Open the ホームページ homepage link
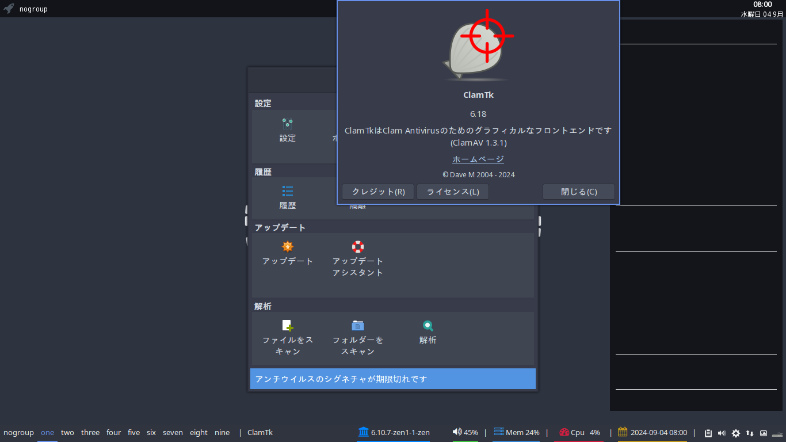 478,159
